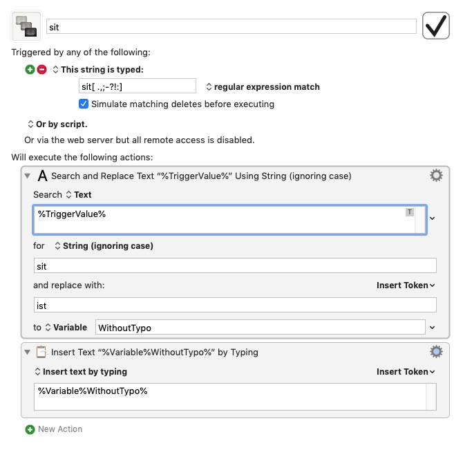Click the Insert Text clipboard icon
The width and height of the screenshot is (463, 450).
pyautogui.click(x=41, y=352)
